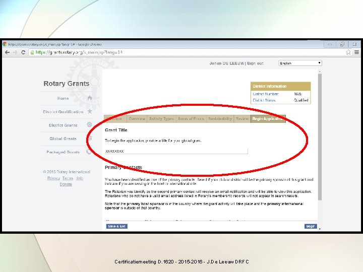
Task: Restore the Chrome window size
Action: (342, 44)
